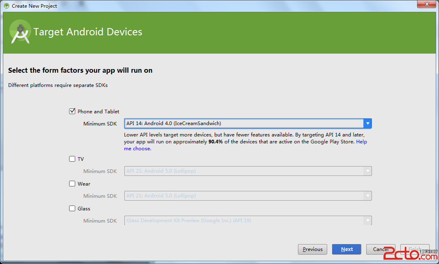Screen dimensions: 439x264
Task: Click the 'API 14: Android 4.0' selected text
Action: [174, 123]
